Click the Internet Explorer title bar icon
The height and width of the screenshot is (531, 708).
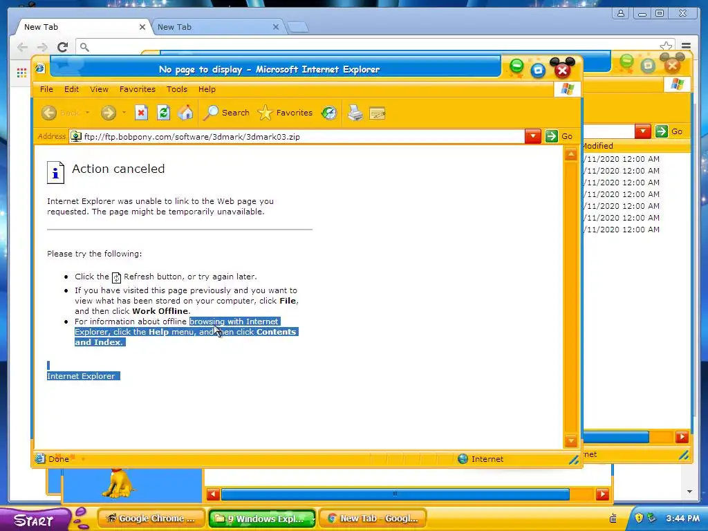(x=40, y=68)
